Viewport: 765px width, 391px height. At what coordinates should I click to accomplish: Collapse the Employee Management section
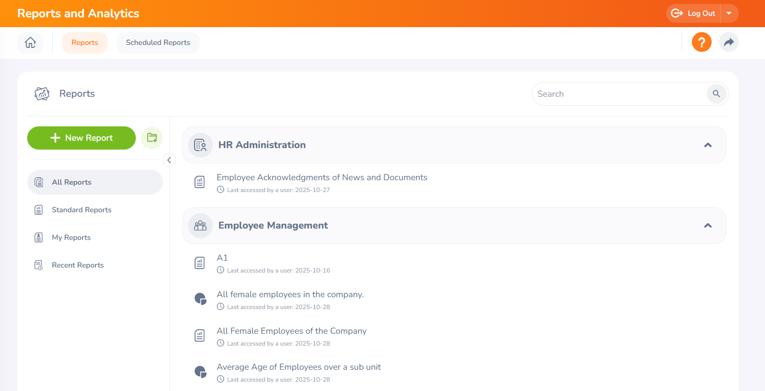[708, 226]
